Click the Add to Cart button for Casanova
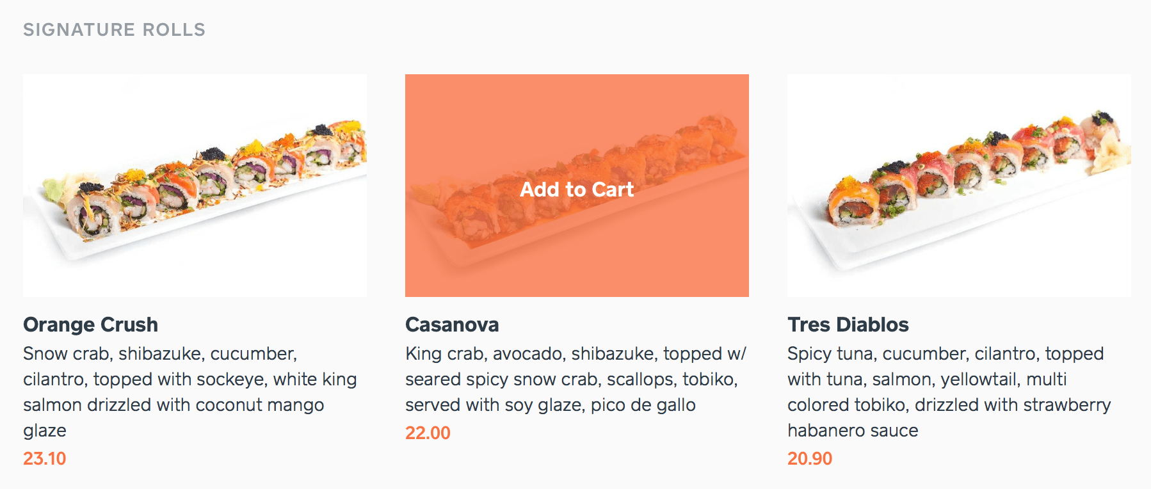The height and width of the screenshot is (489, 1151). [x=575, y=189]
